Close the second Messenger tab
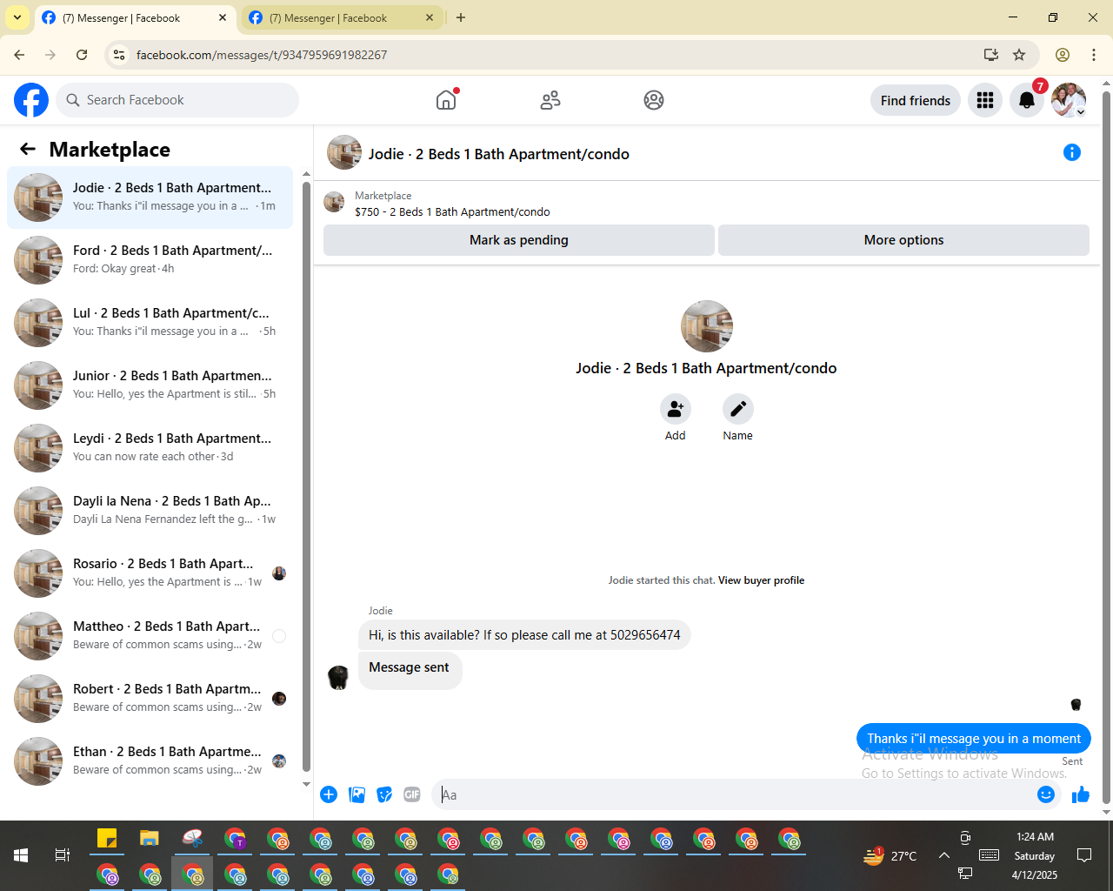The width and height of the screenshot is (1113, 891). point(430,17)
